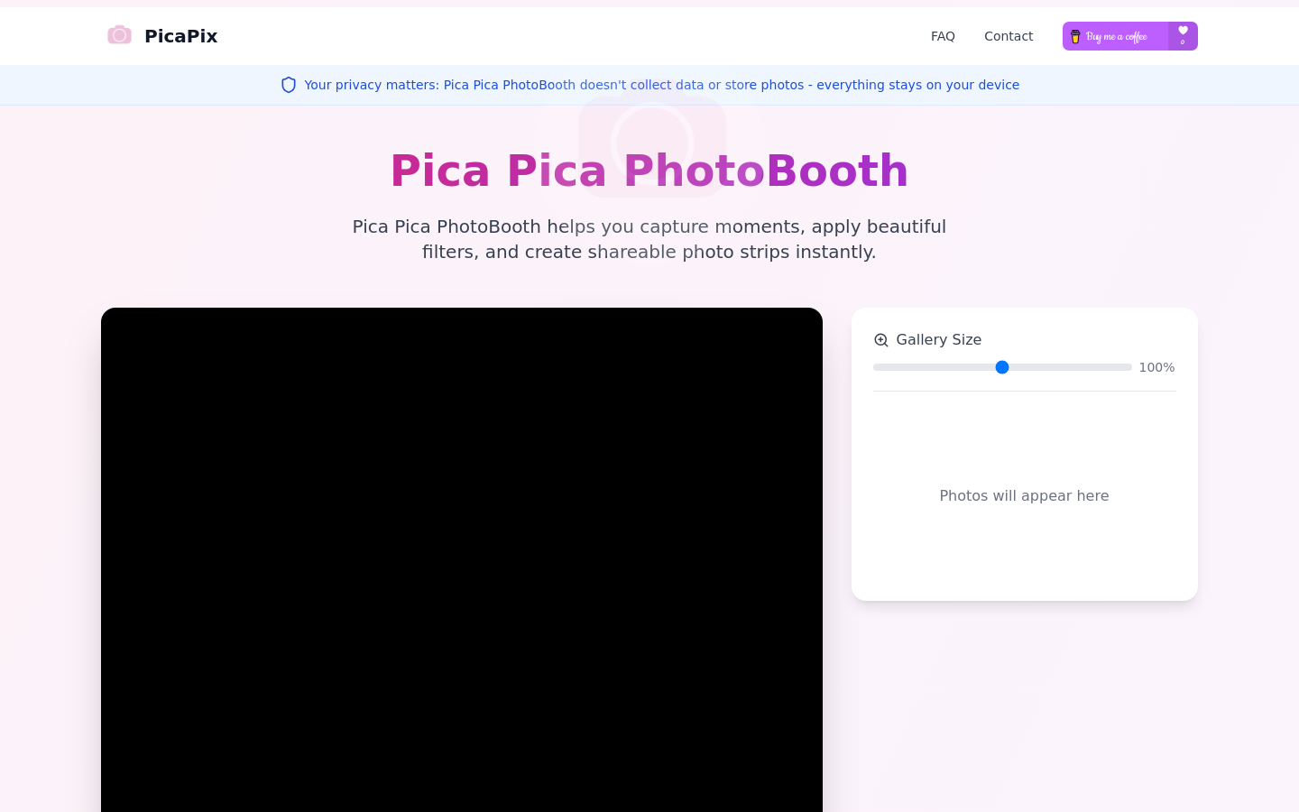Click the Pica Pica PhotoBooth heading
The image size is (1299, 812).
[649, 171]
